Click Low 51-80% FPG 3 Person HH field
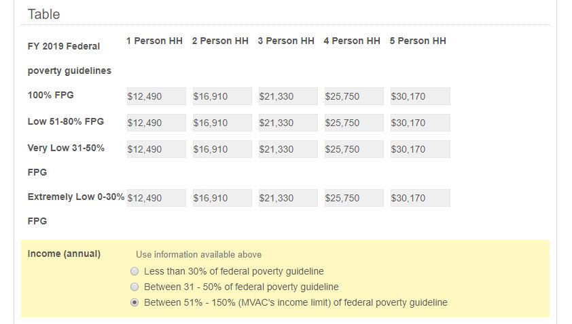Screen dimensions: 572x324 pos(288,123)
